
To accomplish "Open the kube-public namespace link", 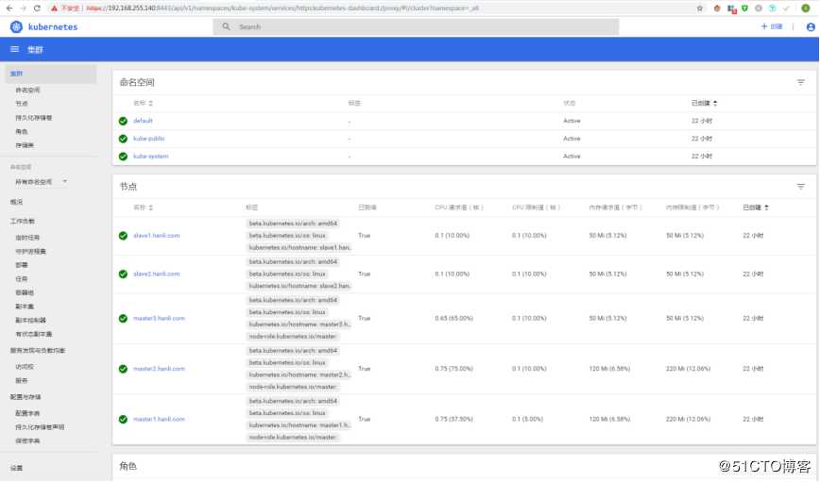I will (148, 139).
